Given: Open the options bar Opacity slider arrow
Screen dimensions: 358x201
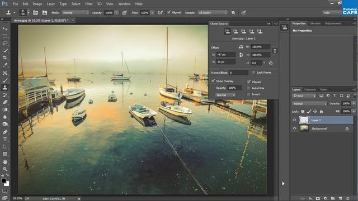Looking at the screenshot, I should click(116, 13).
